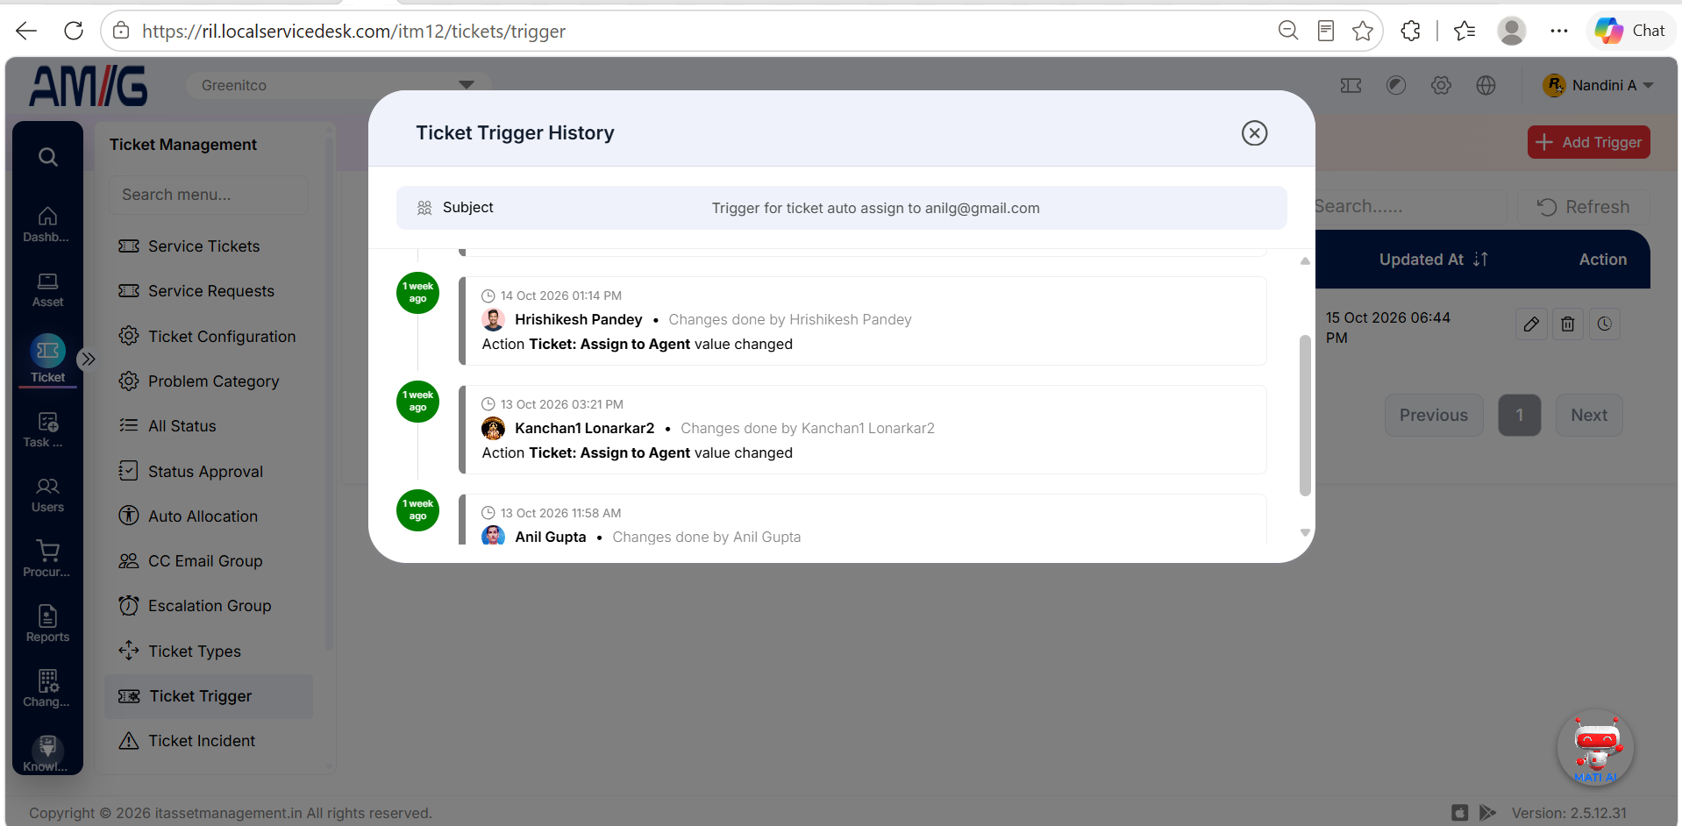Image resolution: width=1682 pixels, height=826 pixels.
Task: Open the Nandini A user menu
Action: pos(1598,85)
